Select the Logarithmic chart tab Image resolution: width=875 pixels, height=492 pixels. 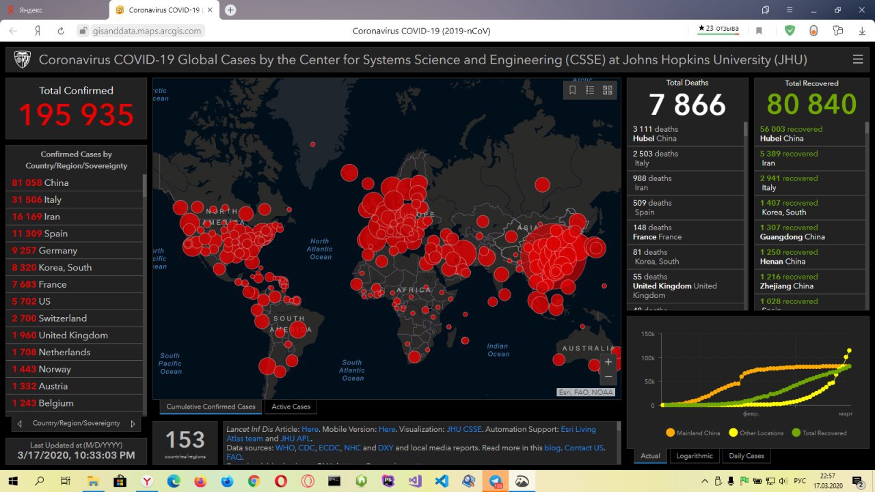tap(694, 456)
